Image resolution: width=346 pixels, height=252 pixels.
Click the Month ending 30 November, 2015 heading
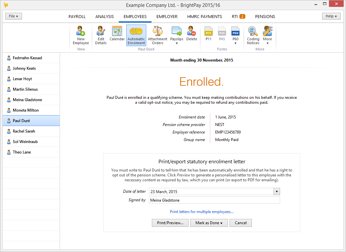tap(202, 60)
